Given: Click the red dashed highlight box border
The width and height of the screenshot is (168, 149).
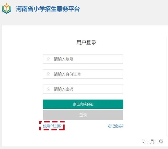Looking at the screenshot, I should tap(40, 126).
